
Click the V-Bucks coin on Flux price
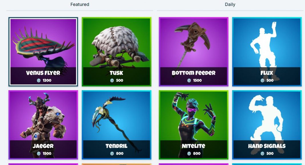[x=262, y=81]
